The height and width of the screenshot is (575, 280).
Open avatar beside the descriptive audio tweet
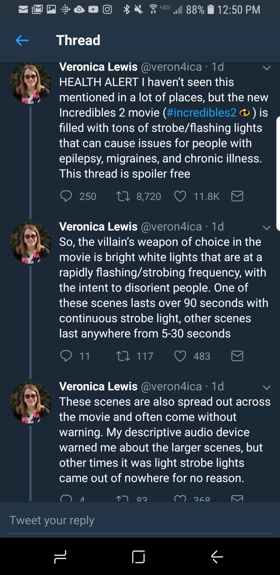point(30,402)
